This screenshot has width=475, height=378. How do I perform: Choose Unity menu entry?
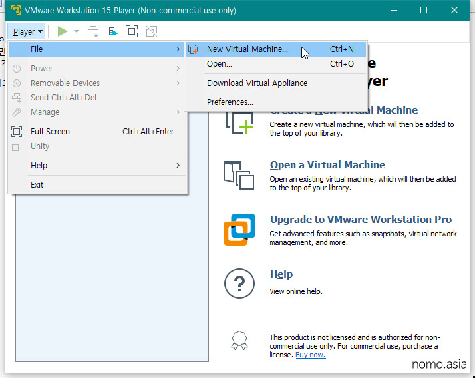96,146
